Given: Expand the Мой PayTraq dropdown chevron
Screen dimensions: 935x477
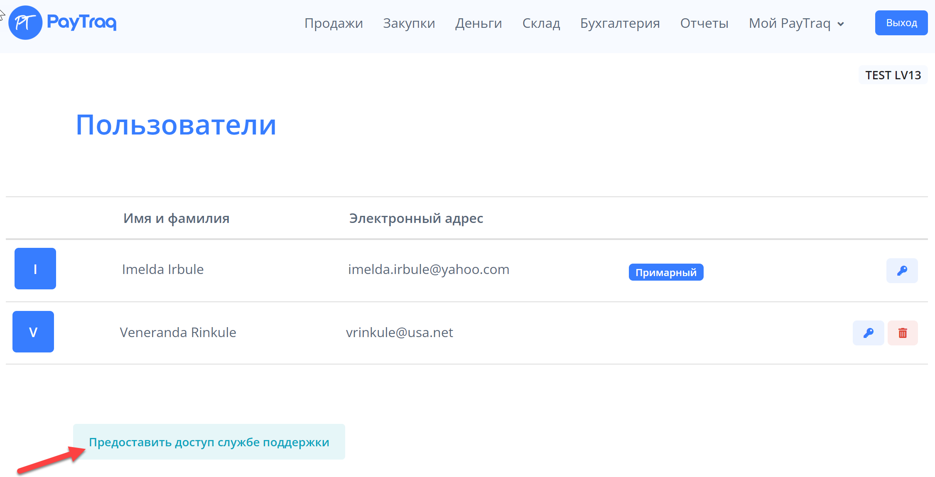Looking at the screenshot, I should click(841, 24).
